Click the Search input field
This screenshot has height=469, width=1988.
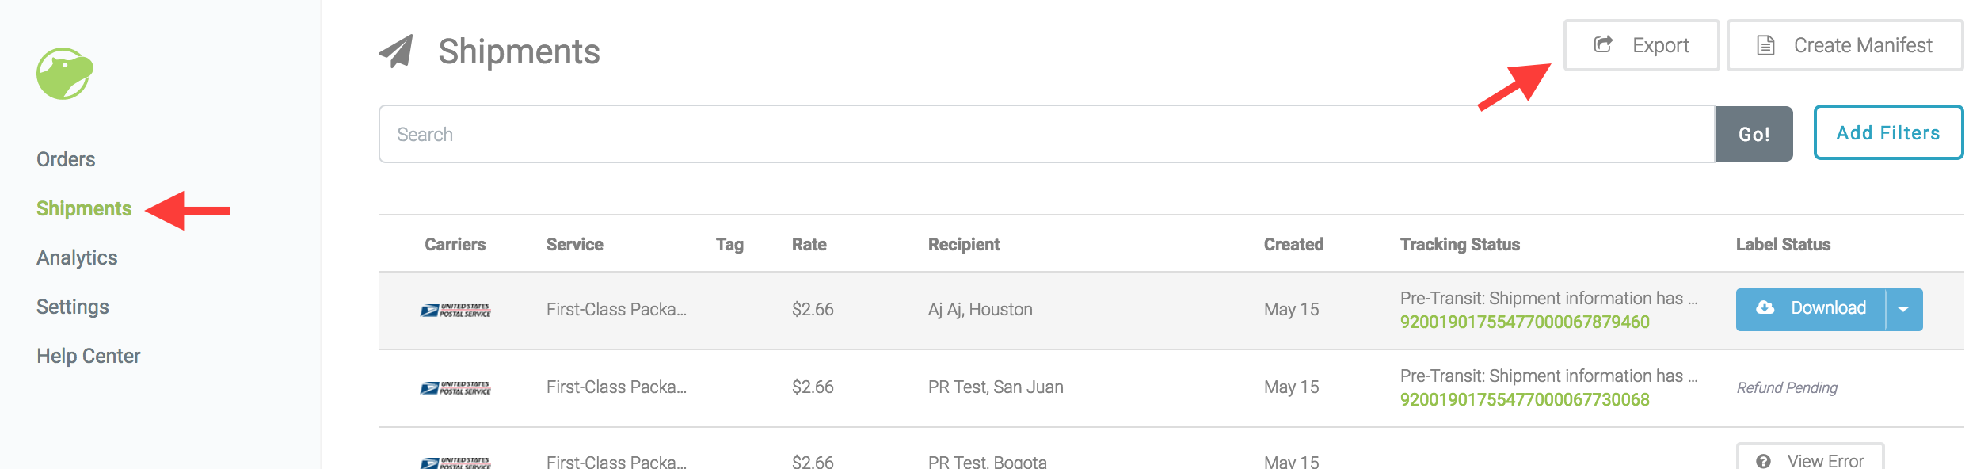1047,134
